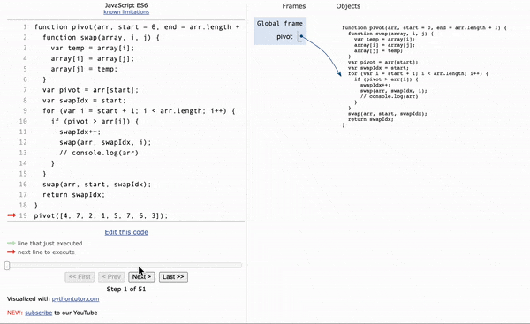Click the execution slider track
This screenshot has width=530, height=324.
pyautogui.click(x=124, y=266)
